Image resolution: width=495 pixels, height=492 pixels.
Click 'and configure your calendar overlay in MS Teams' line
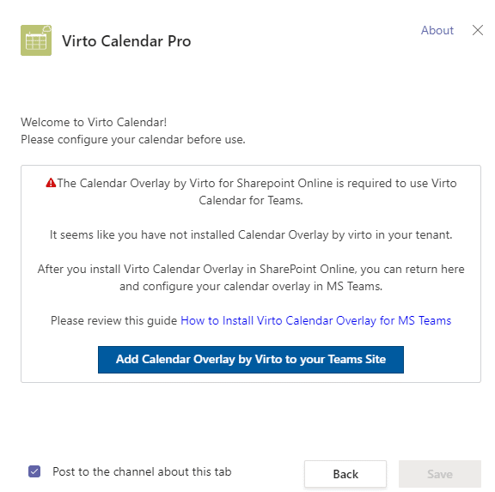point(251,287)
